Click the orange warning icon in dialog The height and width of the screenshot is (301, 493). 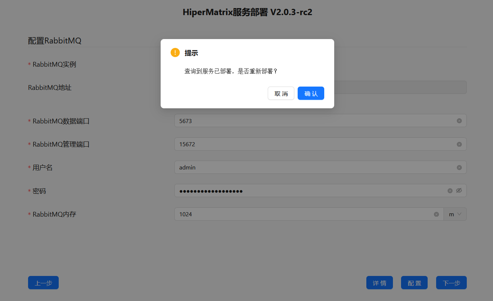175,53
